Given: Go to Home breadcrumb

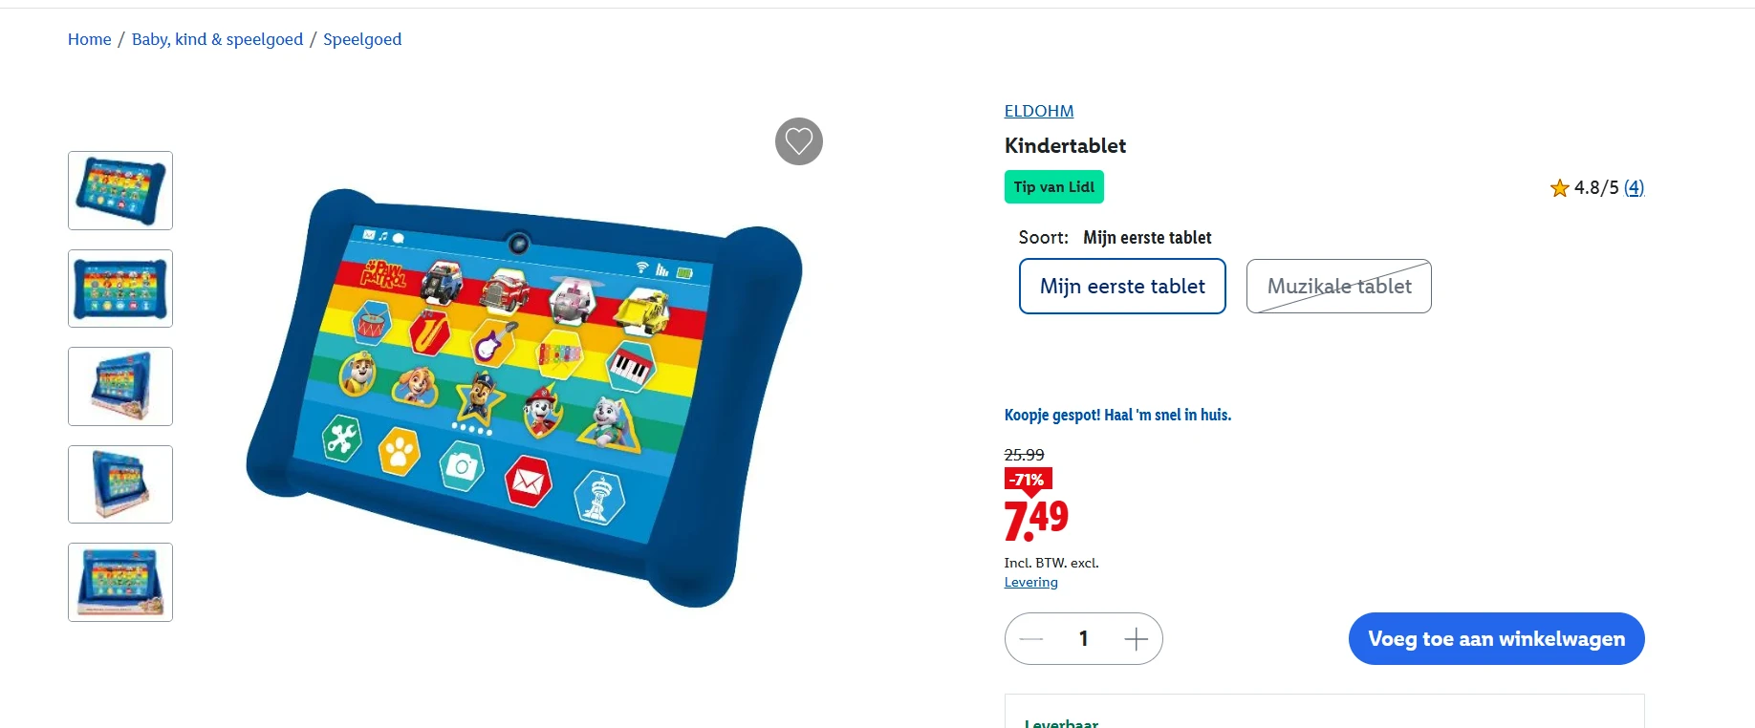Looking at the screenshot, I should click(89, 39).
